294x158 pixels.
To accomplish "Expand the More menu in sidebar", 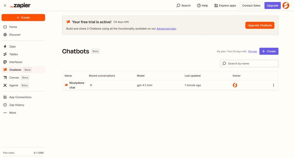I will (x=23, y=113).
